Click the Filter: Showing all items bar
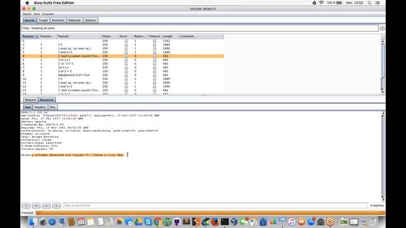 (200, 28)
